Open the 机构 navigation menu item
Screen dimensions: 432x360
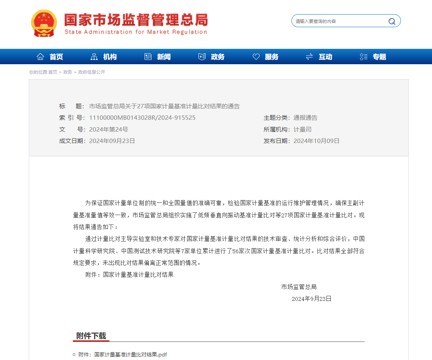tap(110, 57)
